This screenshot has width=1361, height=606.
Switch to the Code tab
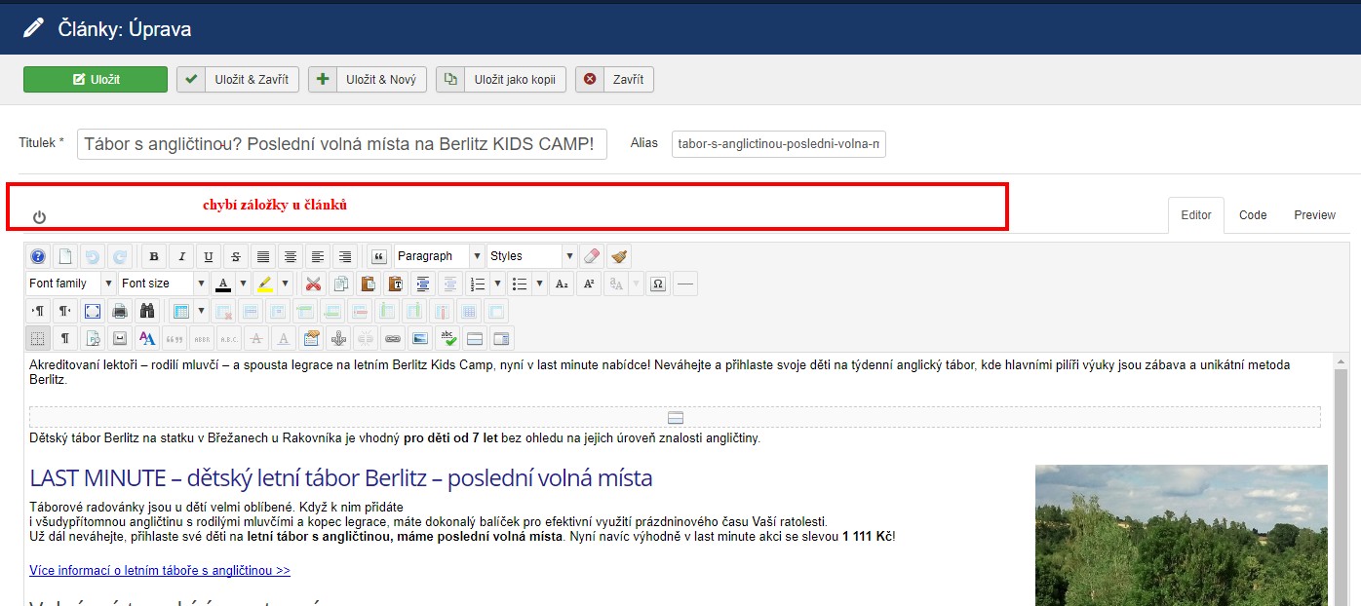1252,215
